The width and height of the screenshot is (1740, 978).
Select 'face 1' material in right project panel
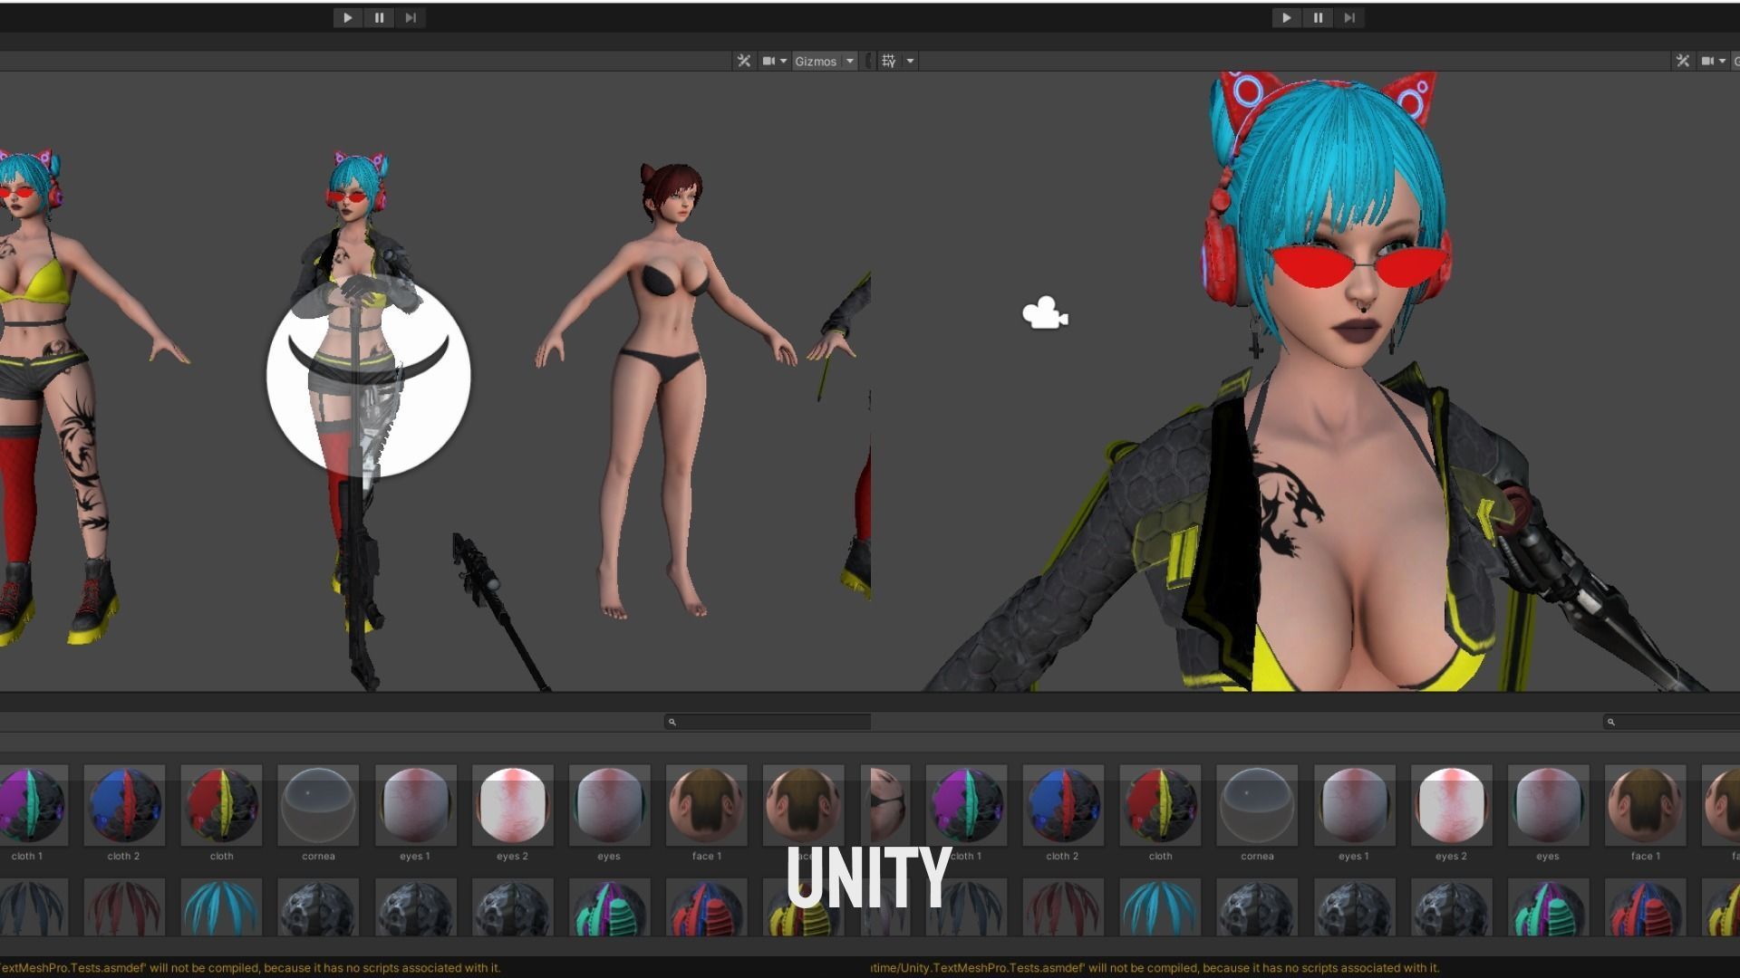tap(1645, 805)
